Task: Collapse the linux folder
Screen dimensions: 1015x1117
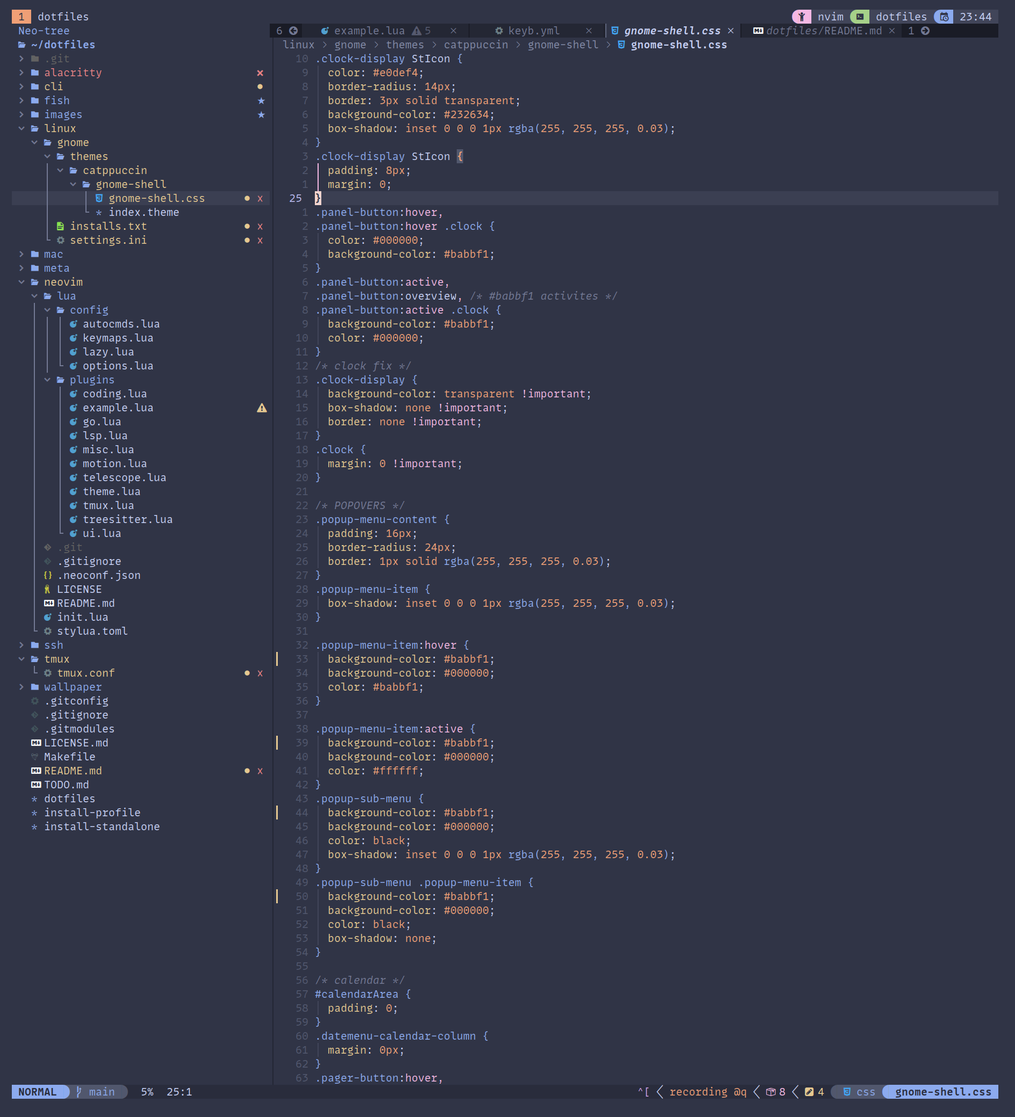Action: 21,128
